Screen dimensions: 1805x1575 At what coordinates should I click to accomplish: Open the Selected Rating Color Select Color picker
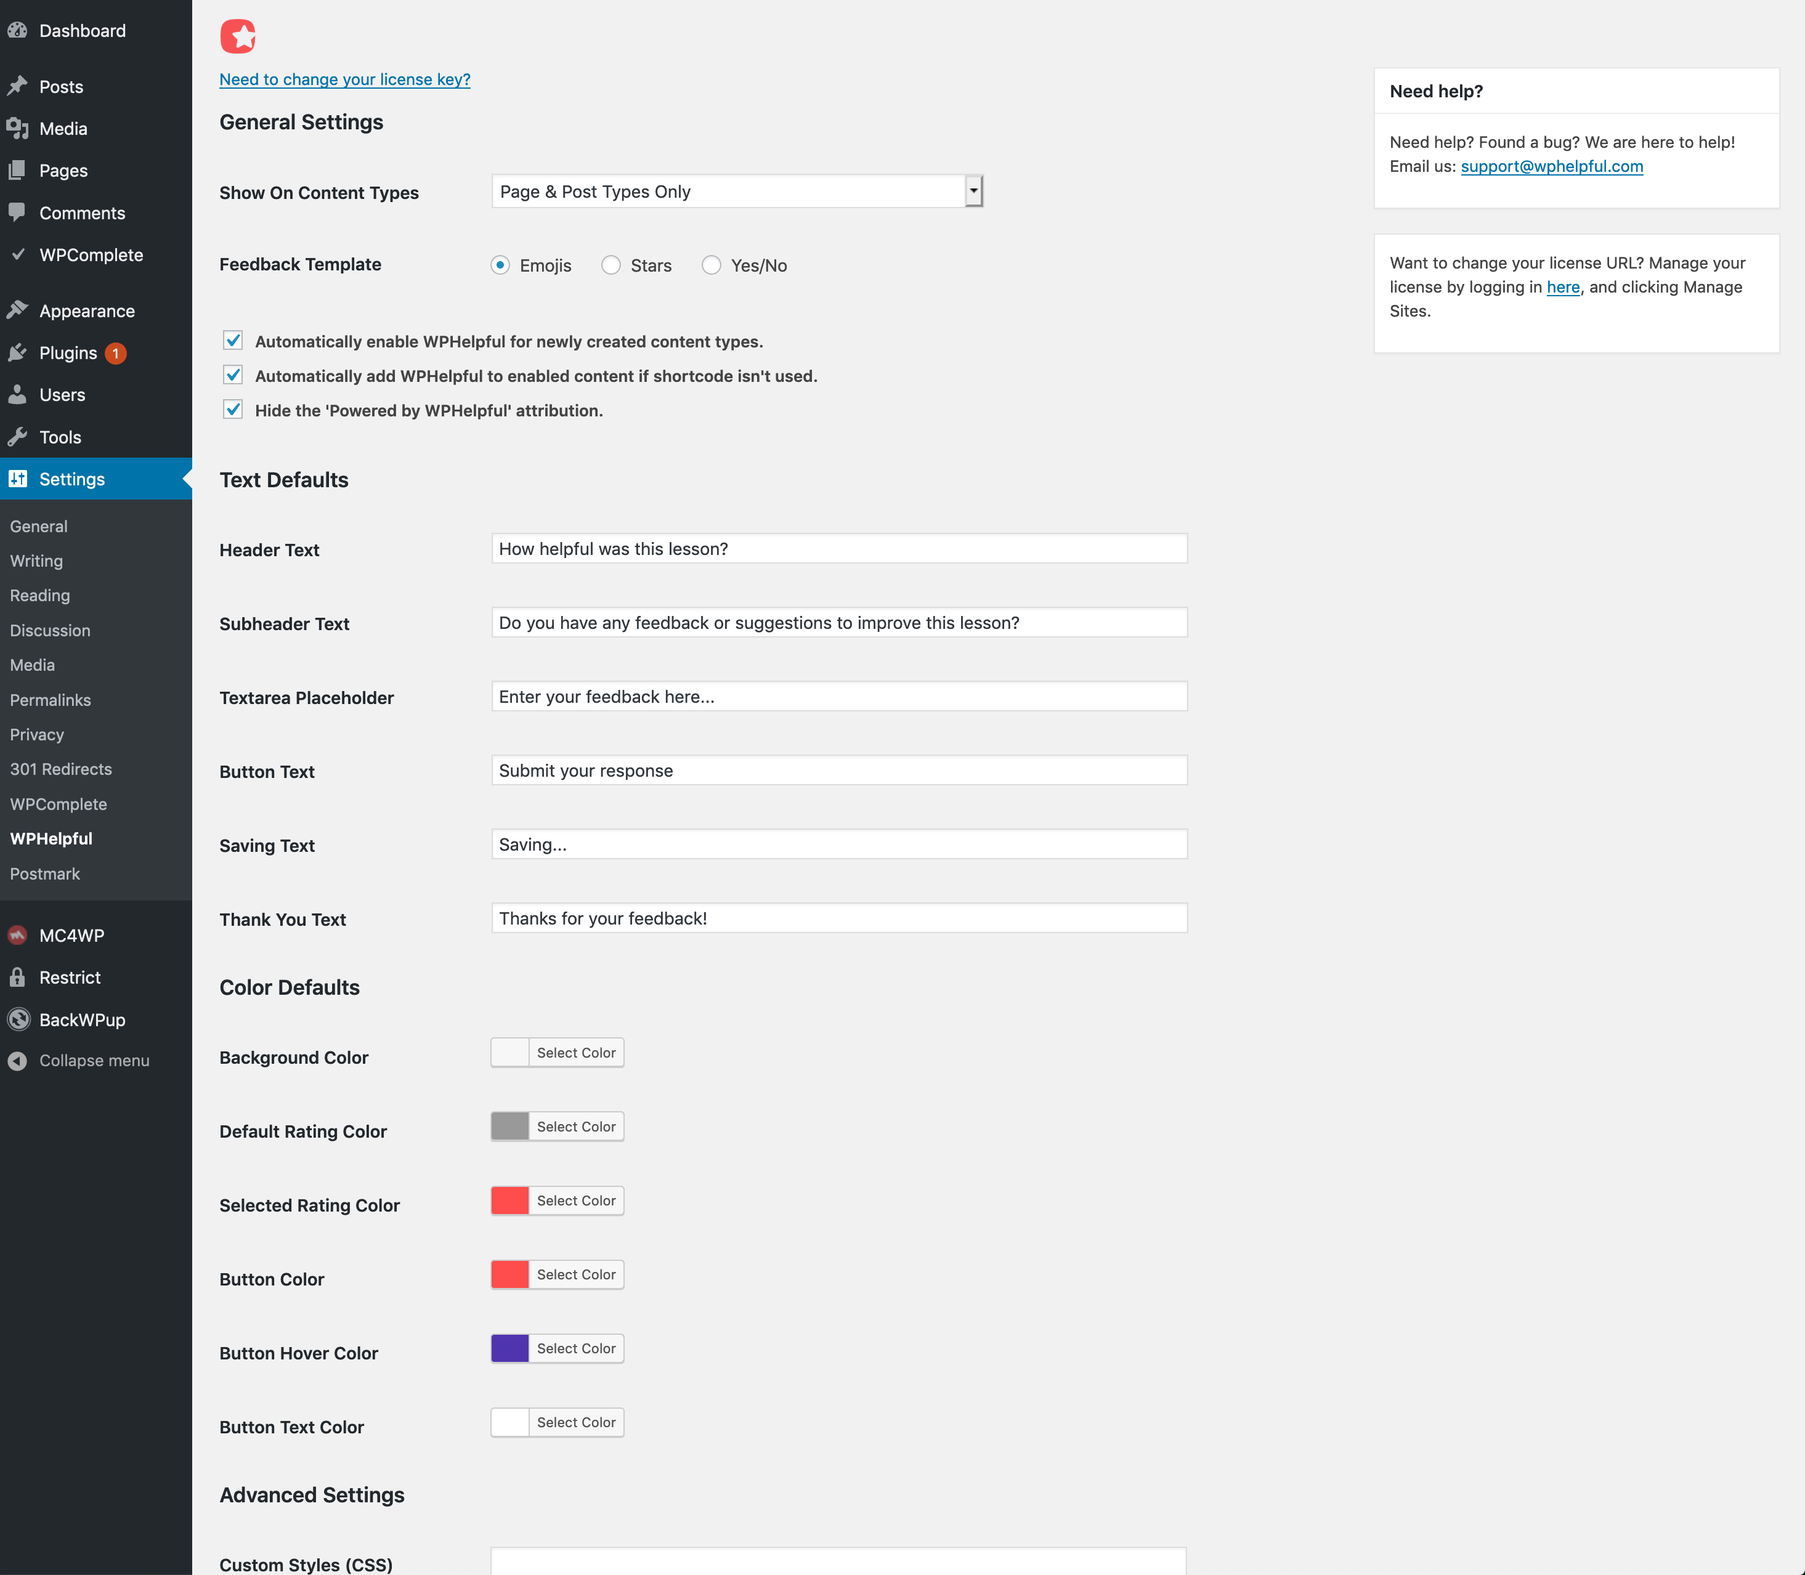[577, 1200]
